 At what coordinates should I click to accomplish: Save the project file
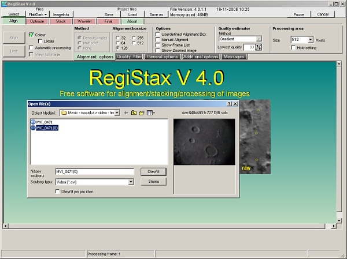tap(109, 14)
